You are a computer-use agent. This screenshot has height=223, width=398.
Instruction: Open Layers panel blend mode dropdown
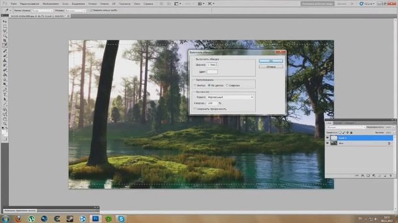click(346, 127)
